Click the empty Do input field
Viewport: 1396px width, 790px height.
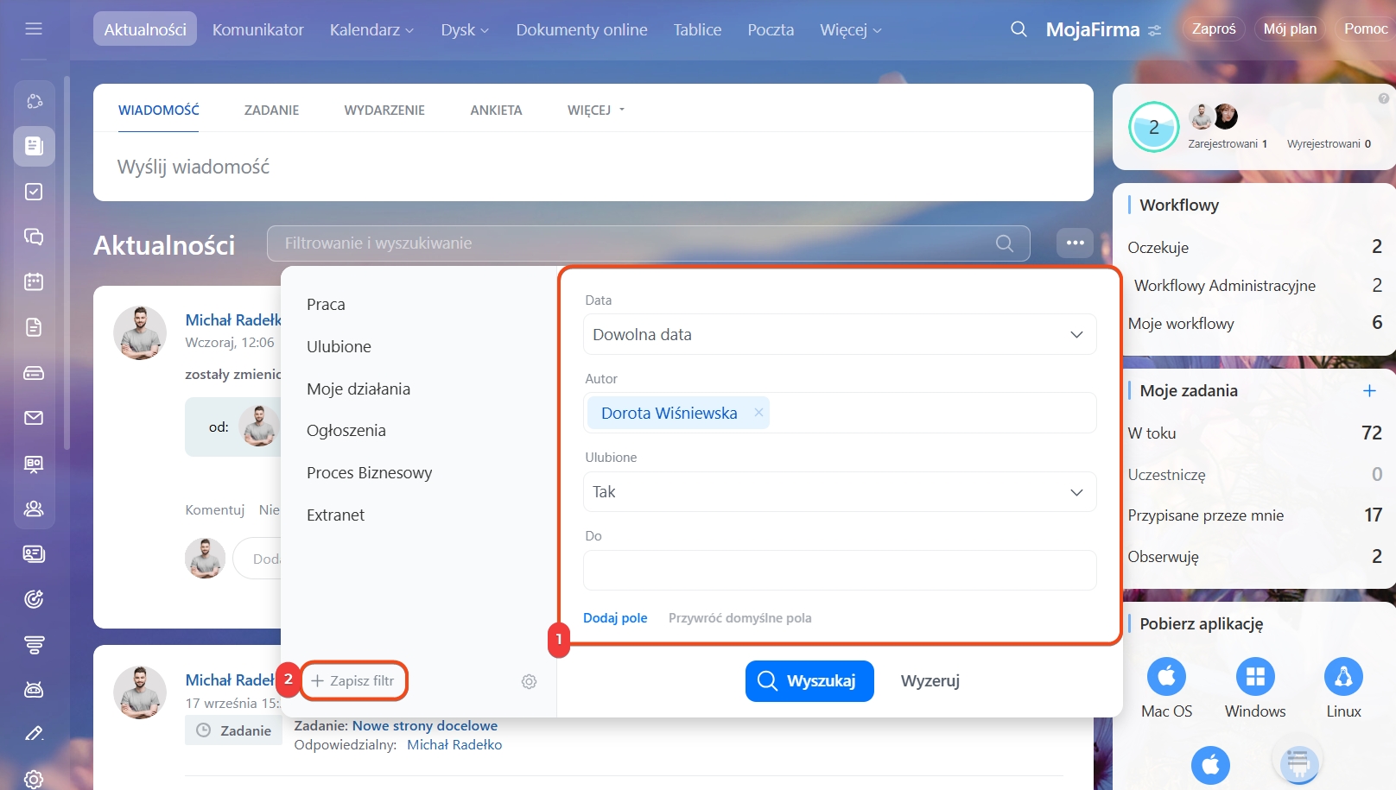pyautogui.click(x=839, y=571)
